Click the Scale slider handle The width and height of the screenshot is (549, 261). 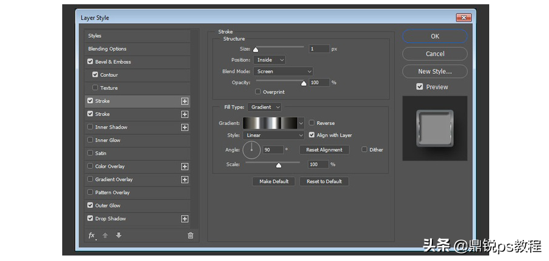[x=279, y=165]
